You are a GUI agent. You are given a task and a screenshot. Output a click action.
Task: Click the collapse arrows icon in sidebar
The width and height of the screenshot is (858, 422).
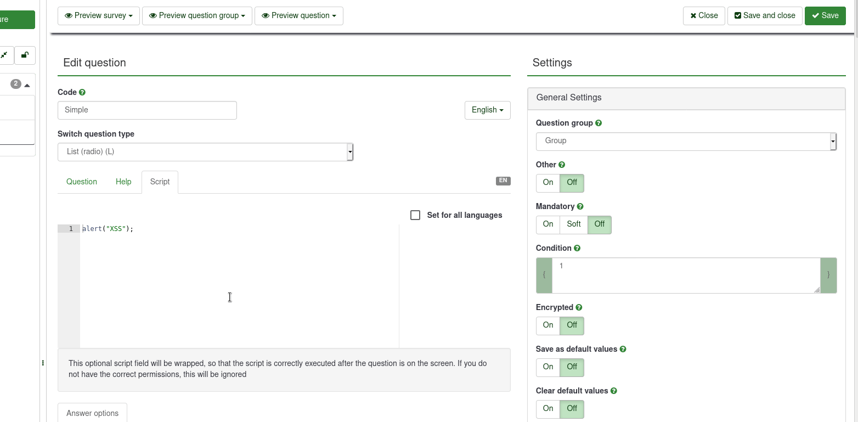(4, 55)
